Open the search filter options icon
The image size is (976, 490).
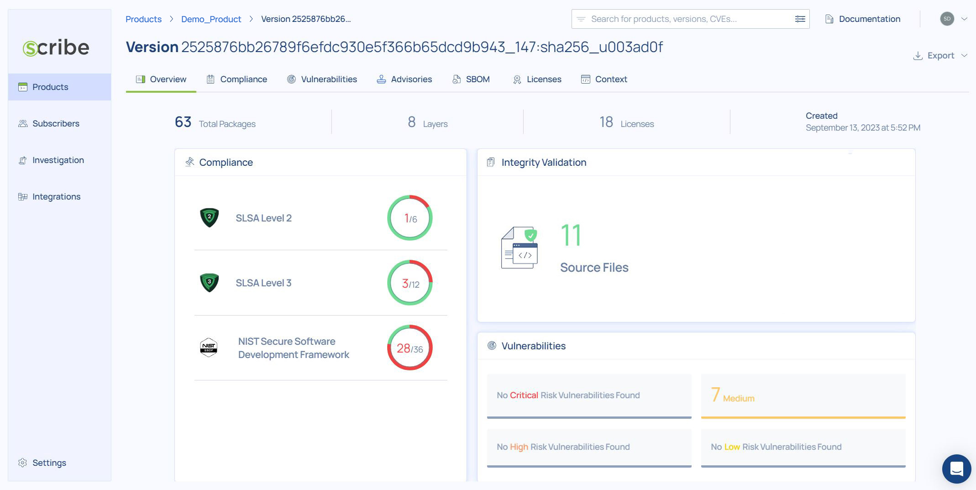pos(800,19)
